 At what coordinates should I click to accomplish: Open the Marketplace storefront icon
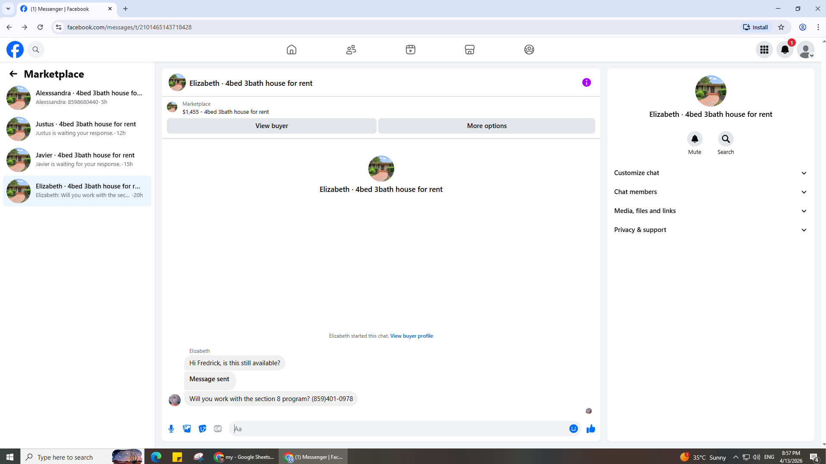[x=470, y=50]
